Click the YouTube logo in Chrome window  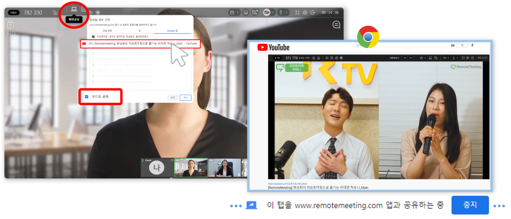pyautogui.click(x=273, y=48)
